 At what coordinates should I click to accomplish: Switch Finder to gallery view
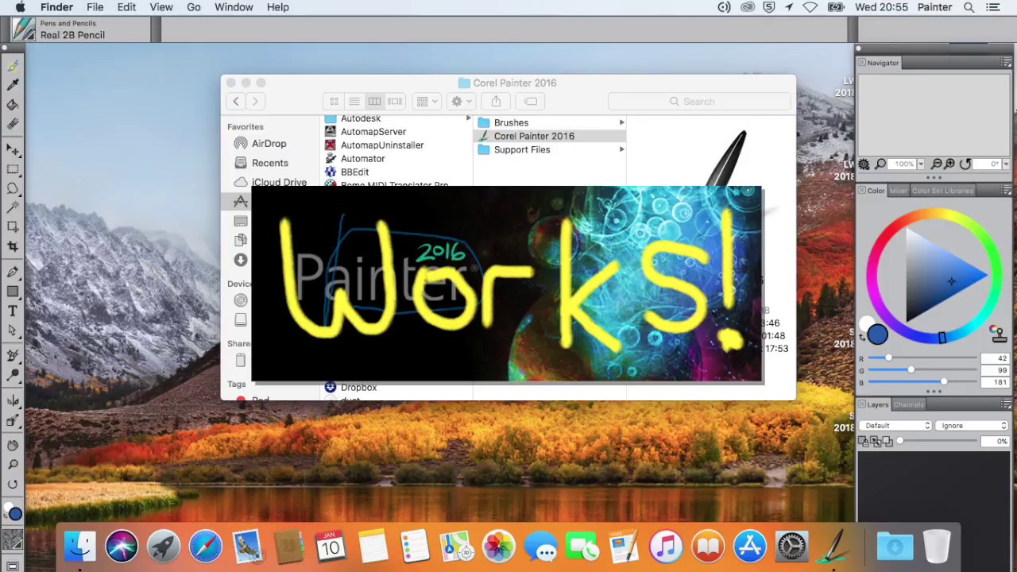tap(395, 101)
